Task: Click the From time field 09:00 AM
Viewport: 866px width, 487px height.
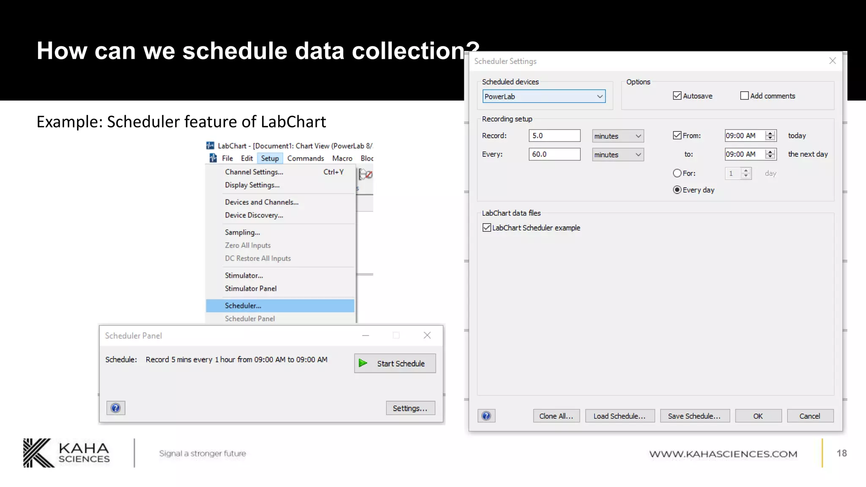Action: pos(745,136)
